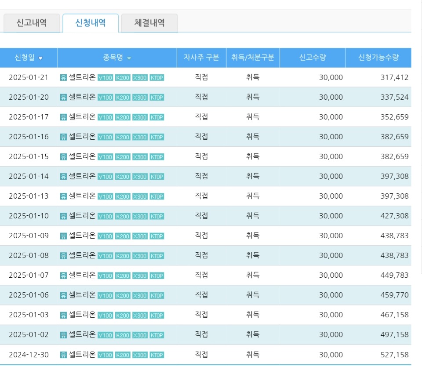Click the value 467,158
Viewport: 422px width, 370px height.
coord(394,315)
